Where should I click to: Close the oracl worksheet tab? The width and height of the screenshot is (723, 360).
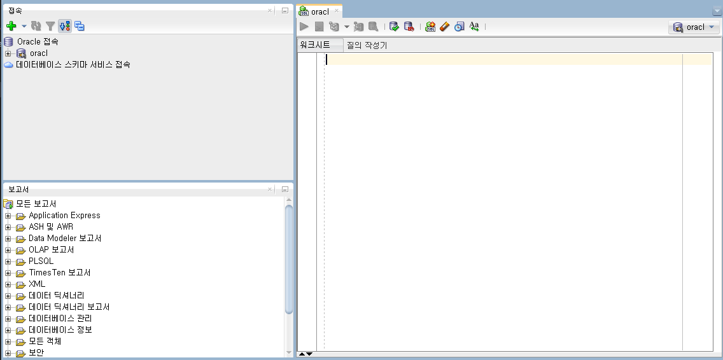click(337, 10)
